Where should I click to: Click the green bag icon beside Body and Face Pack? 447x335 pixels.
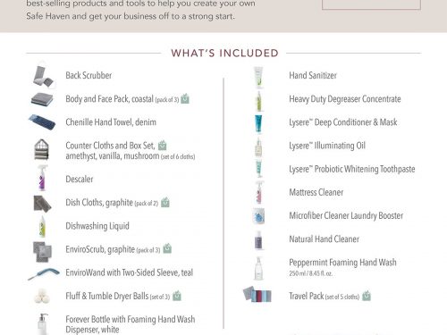coord(185,98)
